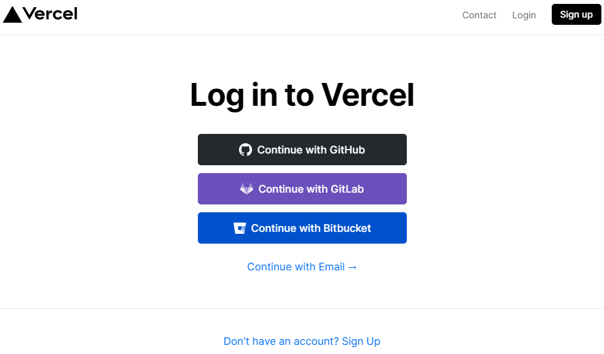Click the GitLab label inside purple button
604x354 pixels.
[347, 189]
